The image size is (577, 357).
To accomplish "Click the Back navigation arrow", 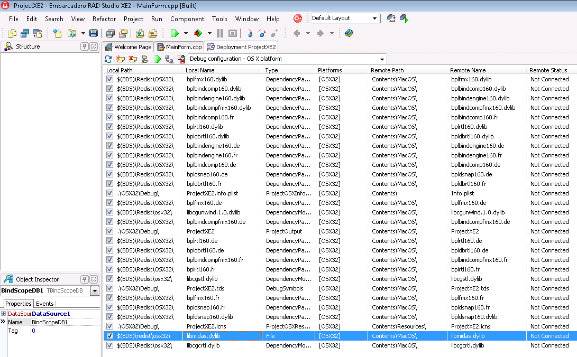I will [x=297, y=33].
